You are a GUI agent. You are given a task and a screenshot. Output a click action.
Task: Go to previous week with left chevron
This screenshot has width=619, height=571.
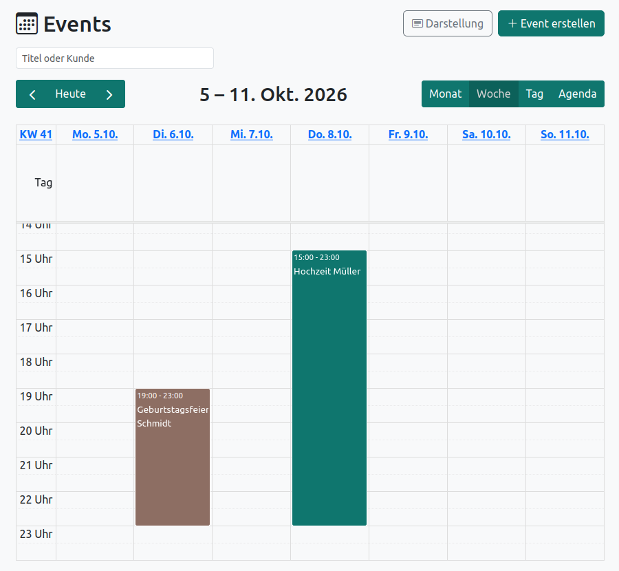click(x=33, y=94)
